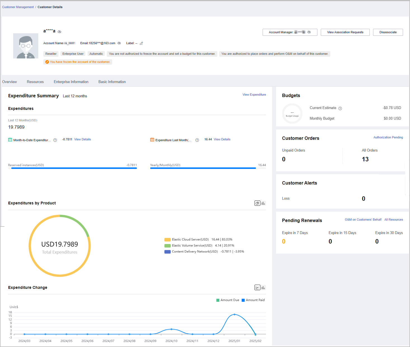Show the hidden email address via eye icon
This screenshot has height=347, width=410.
(x=119, y=43)
